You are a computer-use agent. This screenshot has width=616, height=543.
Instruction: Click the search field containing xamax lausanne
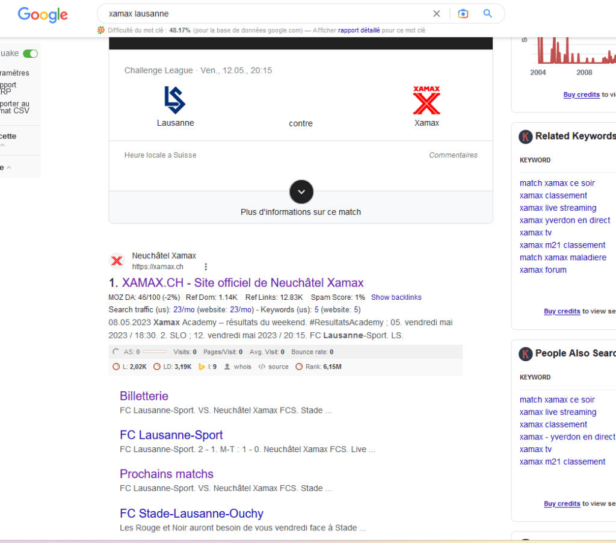241,13
